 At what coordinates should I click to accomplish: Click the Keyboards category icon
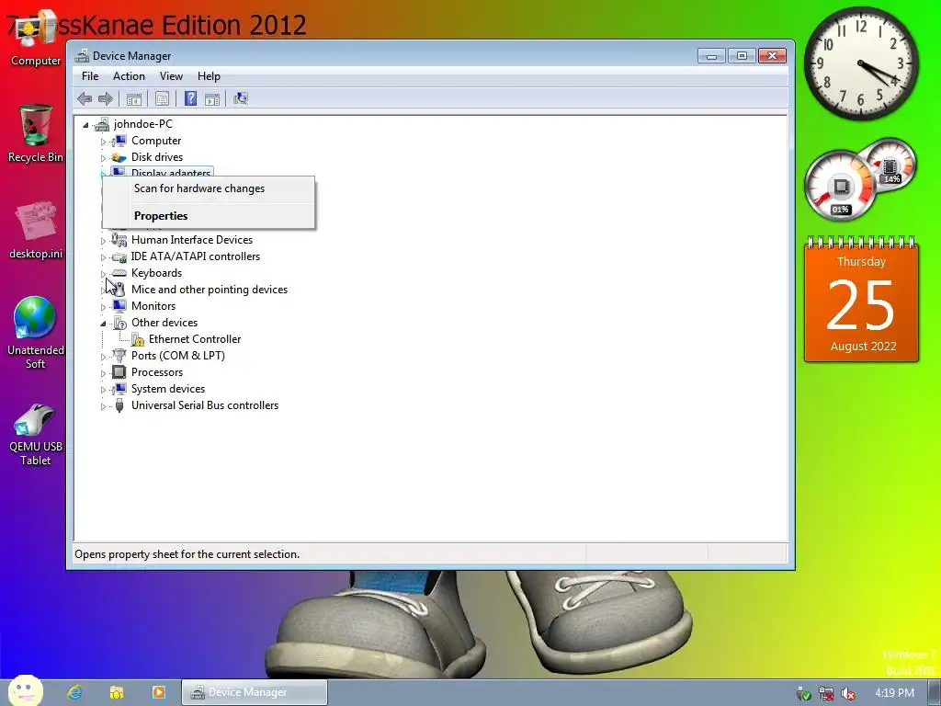coord(119,273)
